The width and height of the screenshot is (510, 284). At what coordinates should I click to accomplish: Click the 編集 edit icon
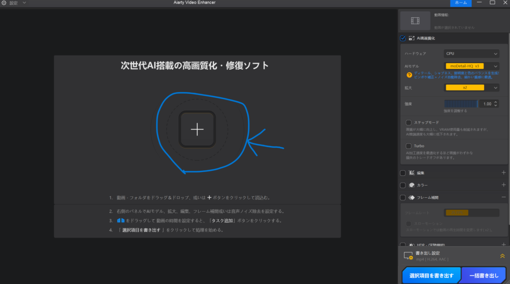[x=412, y=173]
